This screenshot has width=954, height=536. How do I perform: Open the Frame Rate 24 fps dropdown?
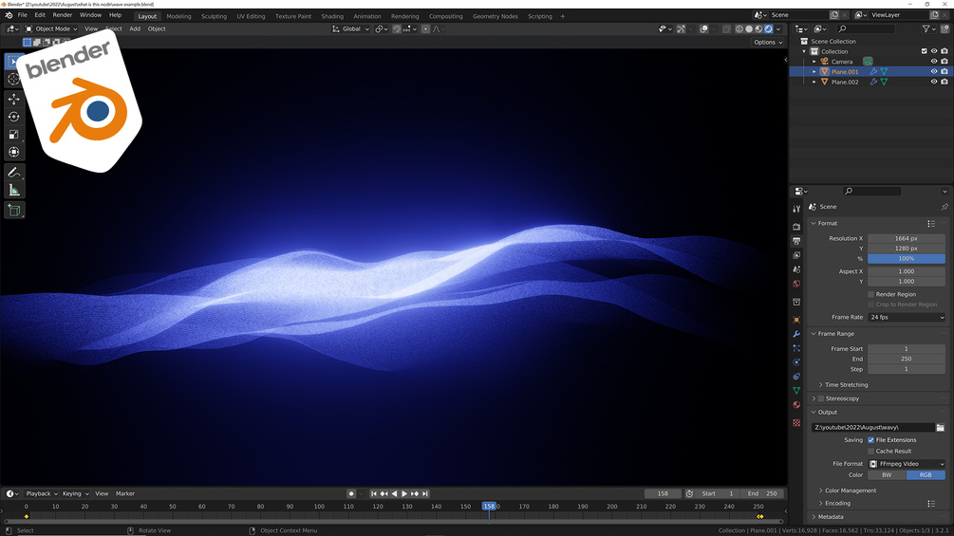pyautogui.click(x=907, y=317)
